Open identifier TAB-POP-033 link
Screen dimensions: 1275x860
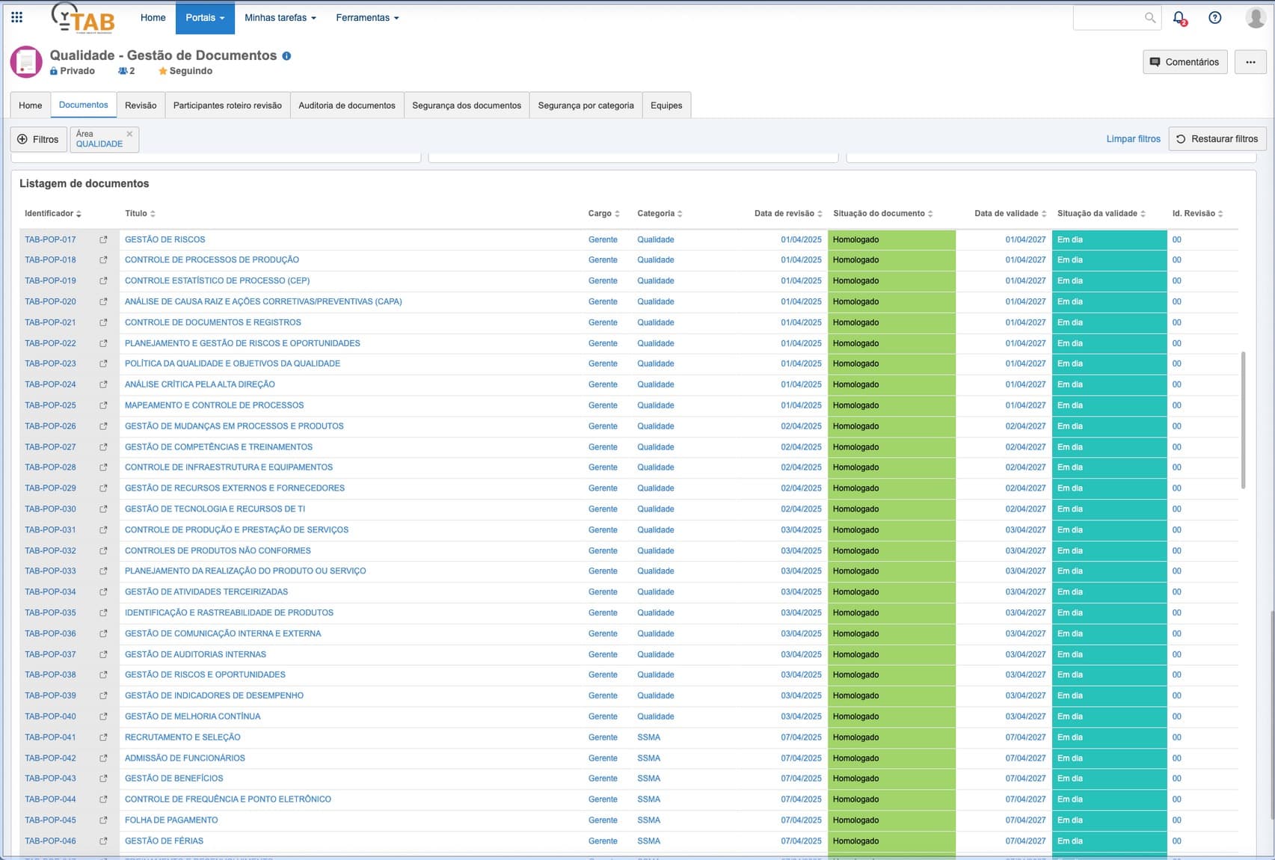[50, 571]
